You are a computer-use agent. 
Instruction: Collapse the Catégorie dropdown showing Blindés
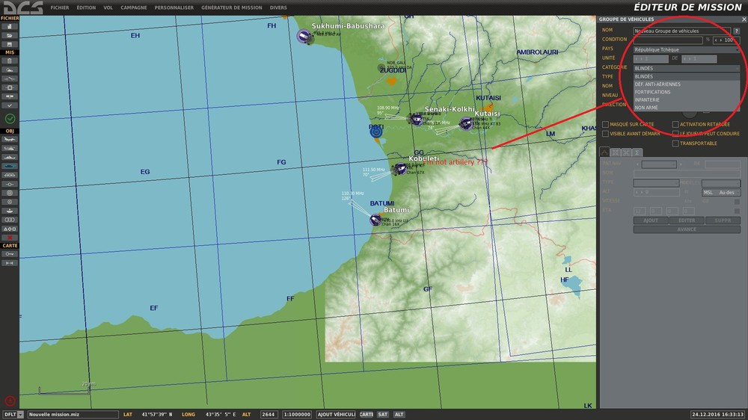pyautogui.click(x=687, y=68)
